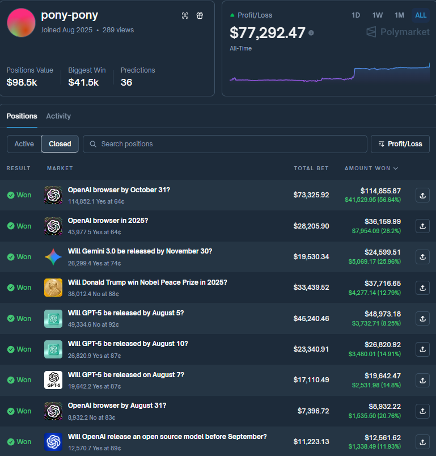Click the GPT-5 August 7 market icon
Screen dimensions: 436x456
[x=53, y=380]
